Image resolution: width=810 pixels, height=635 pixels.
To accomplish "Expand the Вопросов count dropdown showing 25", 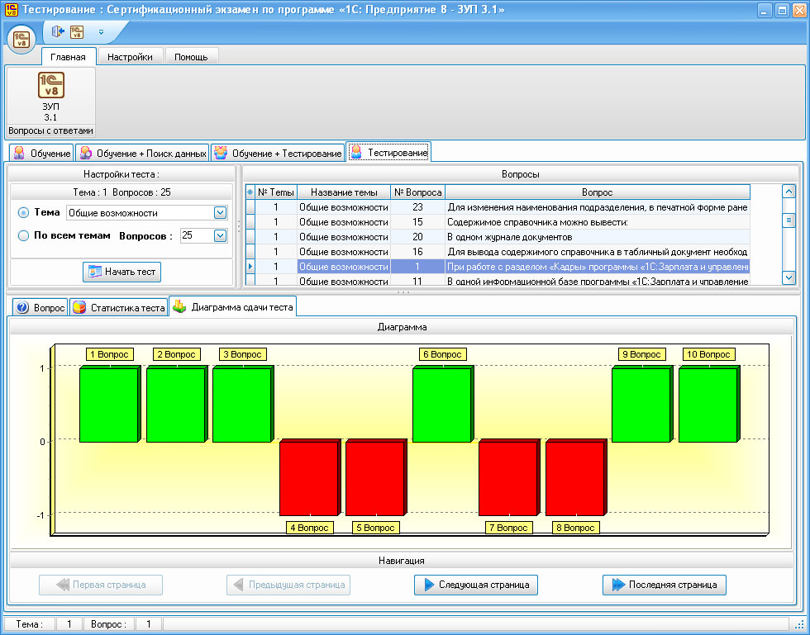I will coord(220,236).
